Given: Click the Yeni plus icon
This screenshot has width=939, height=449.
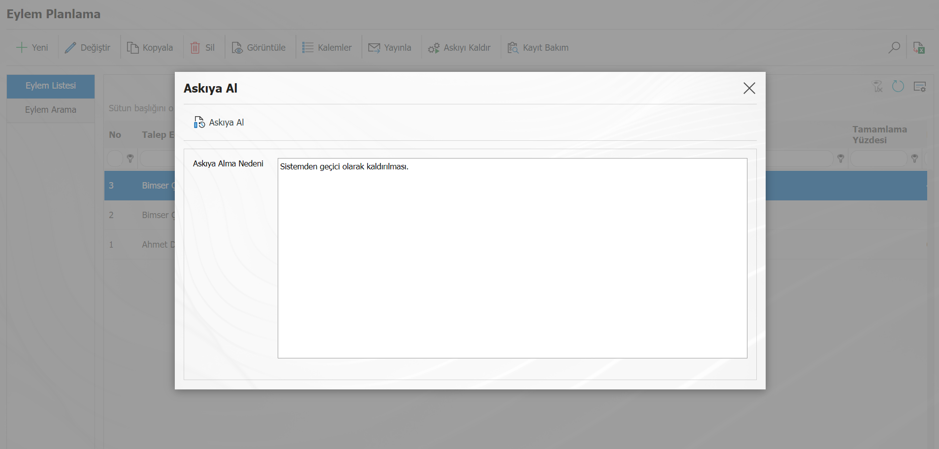Looking at the screenshot, I should 22,48.
